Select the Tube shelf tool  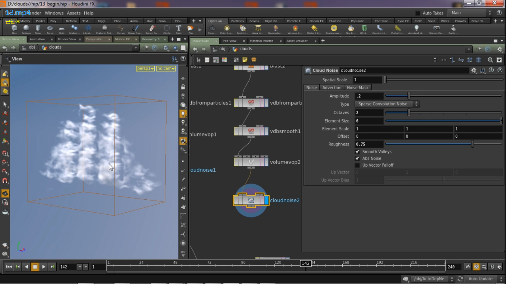[x=38, y=29]
